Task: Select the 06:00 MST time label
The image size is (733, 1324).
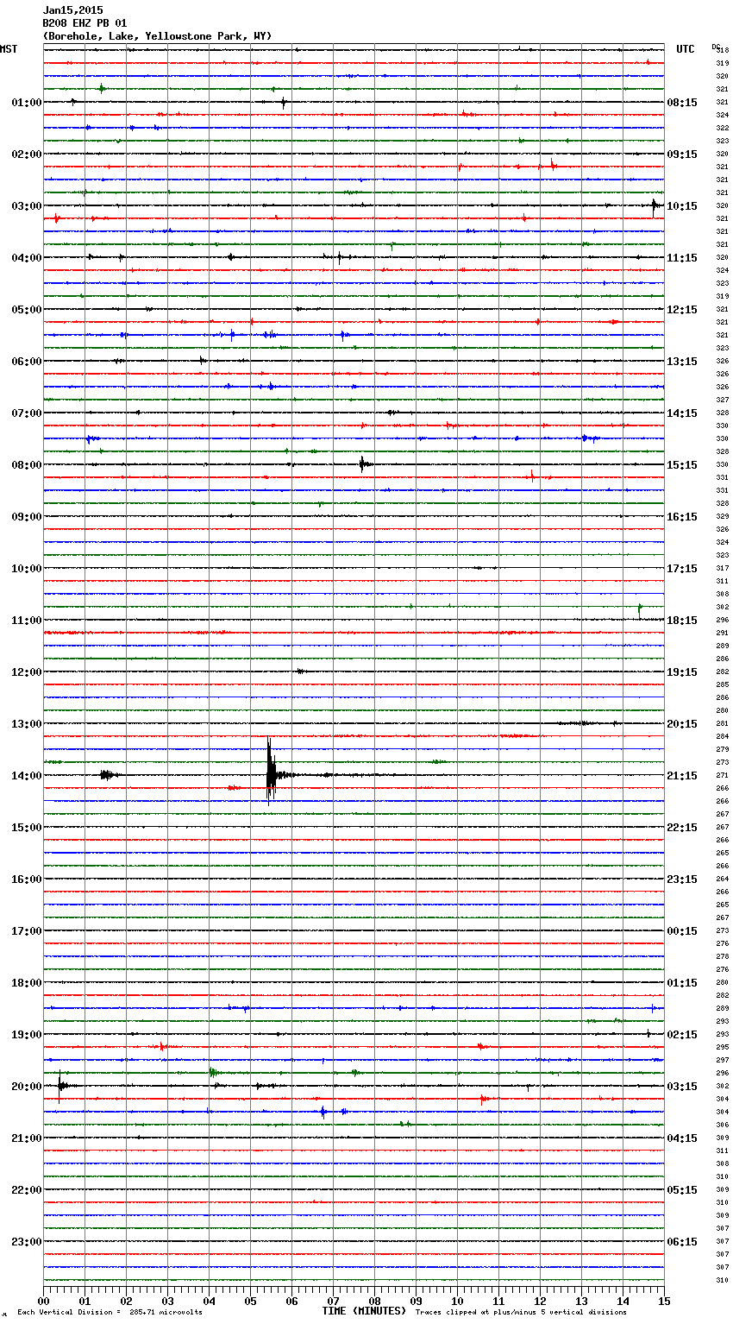Action: click(27, 362)
